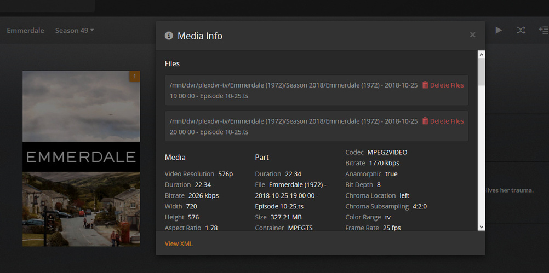Shuffle the Emmerdale season
Viewport: 549px width, 273px height.
coord(521,31)
